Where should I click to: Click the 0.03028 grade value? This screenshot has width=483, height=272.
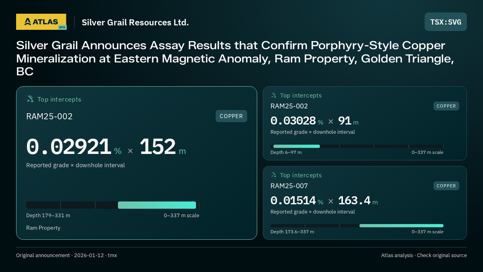[293, 120]
